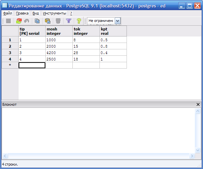Click the empty kpt cell in the new row
The height and width of the screenshot is (169, 203).
click(113, 65)
